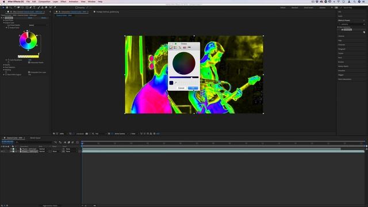Select the Eraser tool
The width and height of the screenshot is (368, 207).
tap(46, 7)
